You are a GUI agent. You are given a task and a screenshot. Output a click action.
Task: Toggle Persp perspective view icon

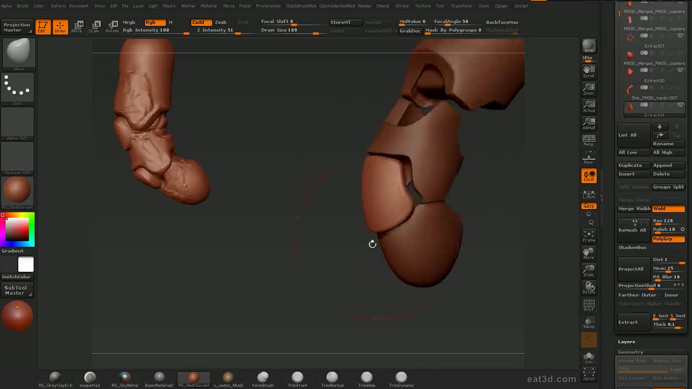(x=589, y=140)
